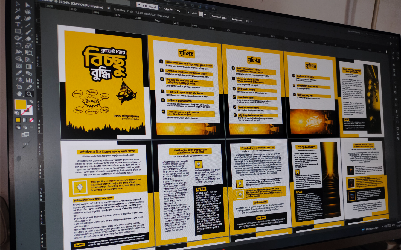Select the Perspective Grid tool
Viewport: 401px width, 250px height.
click(28, 59)
